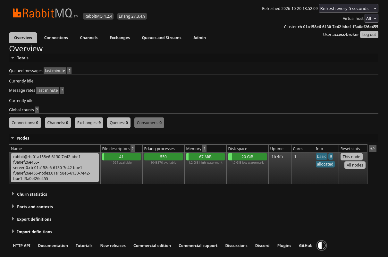Toggle the dark/light theme switcher icon
Viewport: 388px width, 257px height.
(322, 246)
